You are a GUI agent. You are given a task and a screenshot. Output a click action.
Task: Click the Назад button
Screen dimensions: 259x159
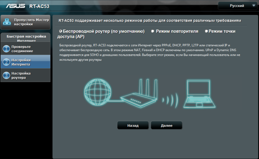pos(133,126)
